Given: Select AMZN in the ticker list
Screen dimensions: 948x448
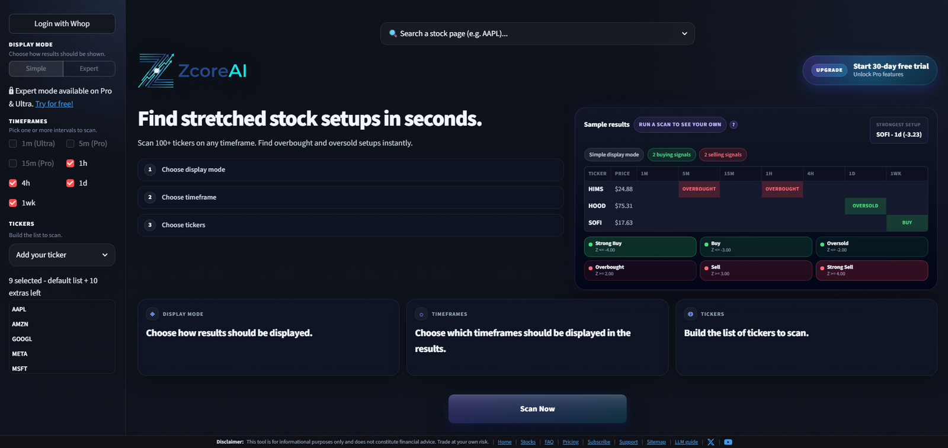Looking at the screenshot, I should click(20, 324).
